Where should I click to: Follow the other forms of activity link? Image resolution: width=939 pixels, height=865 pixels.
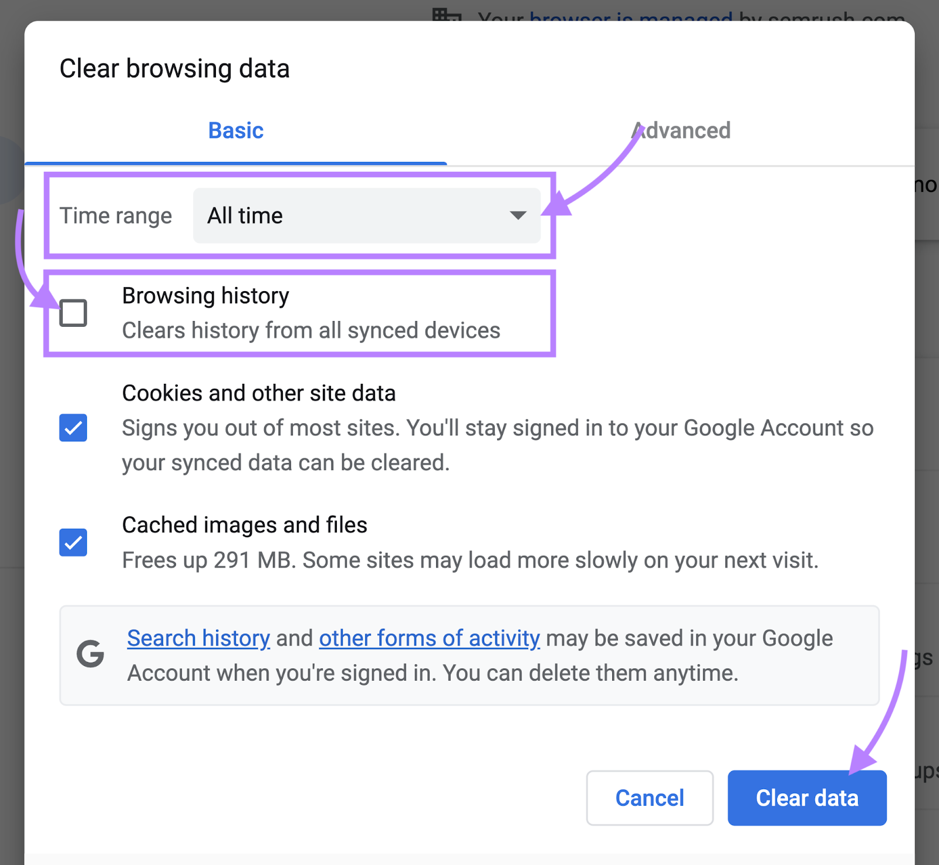(429, 638)
